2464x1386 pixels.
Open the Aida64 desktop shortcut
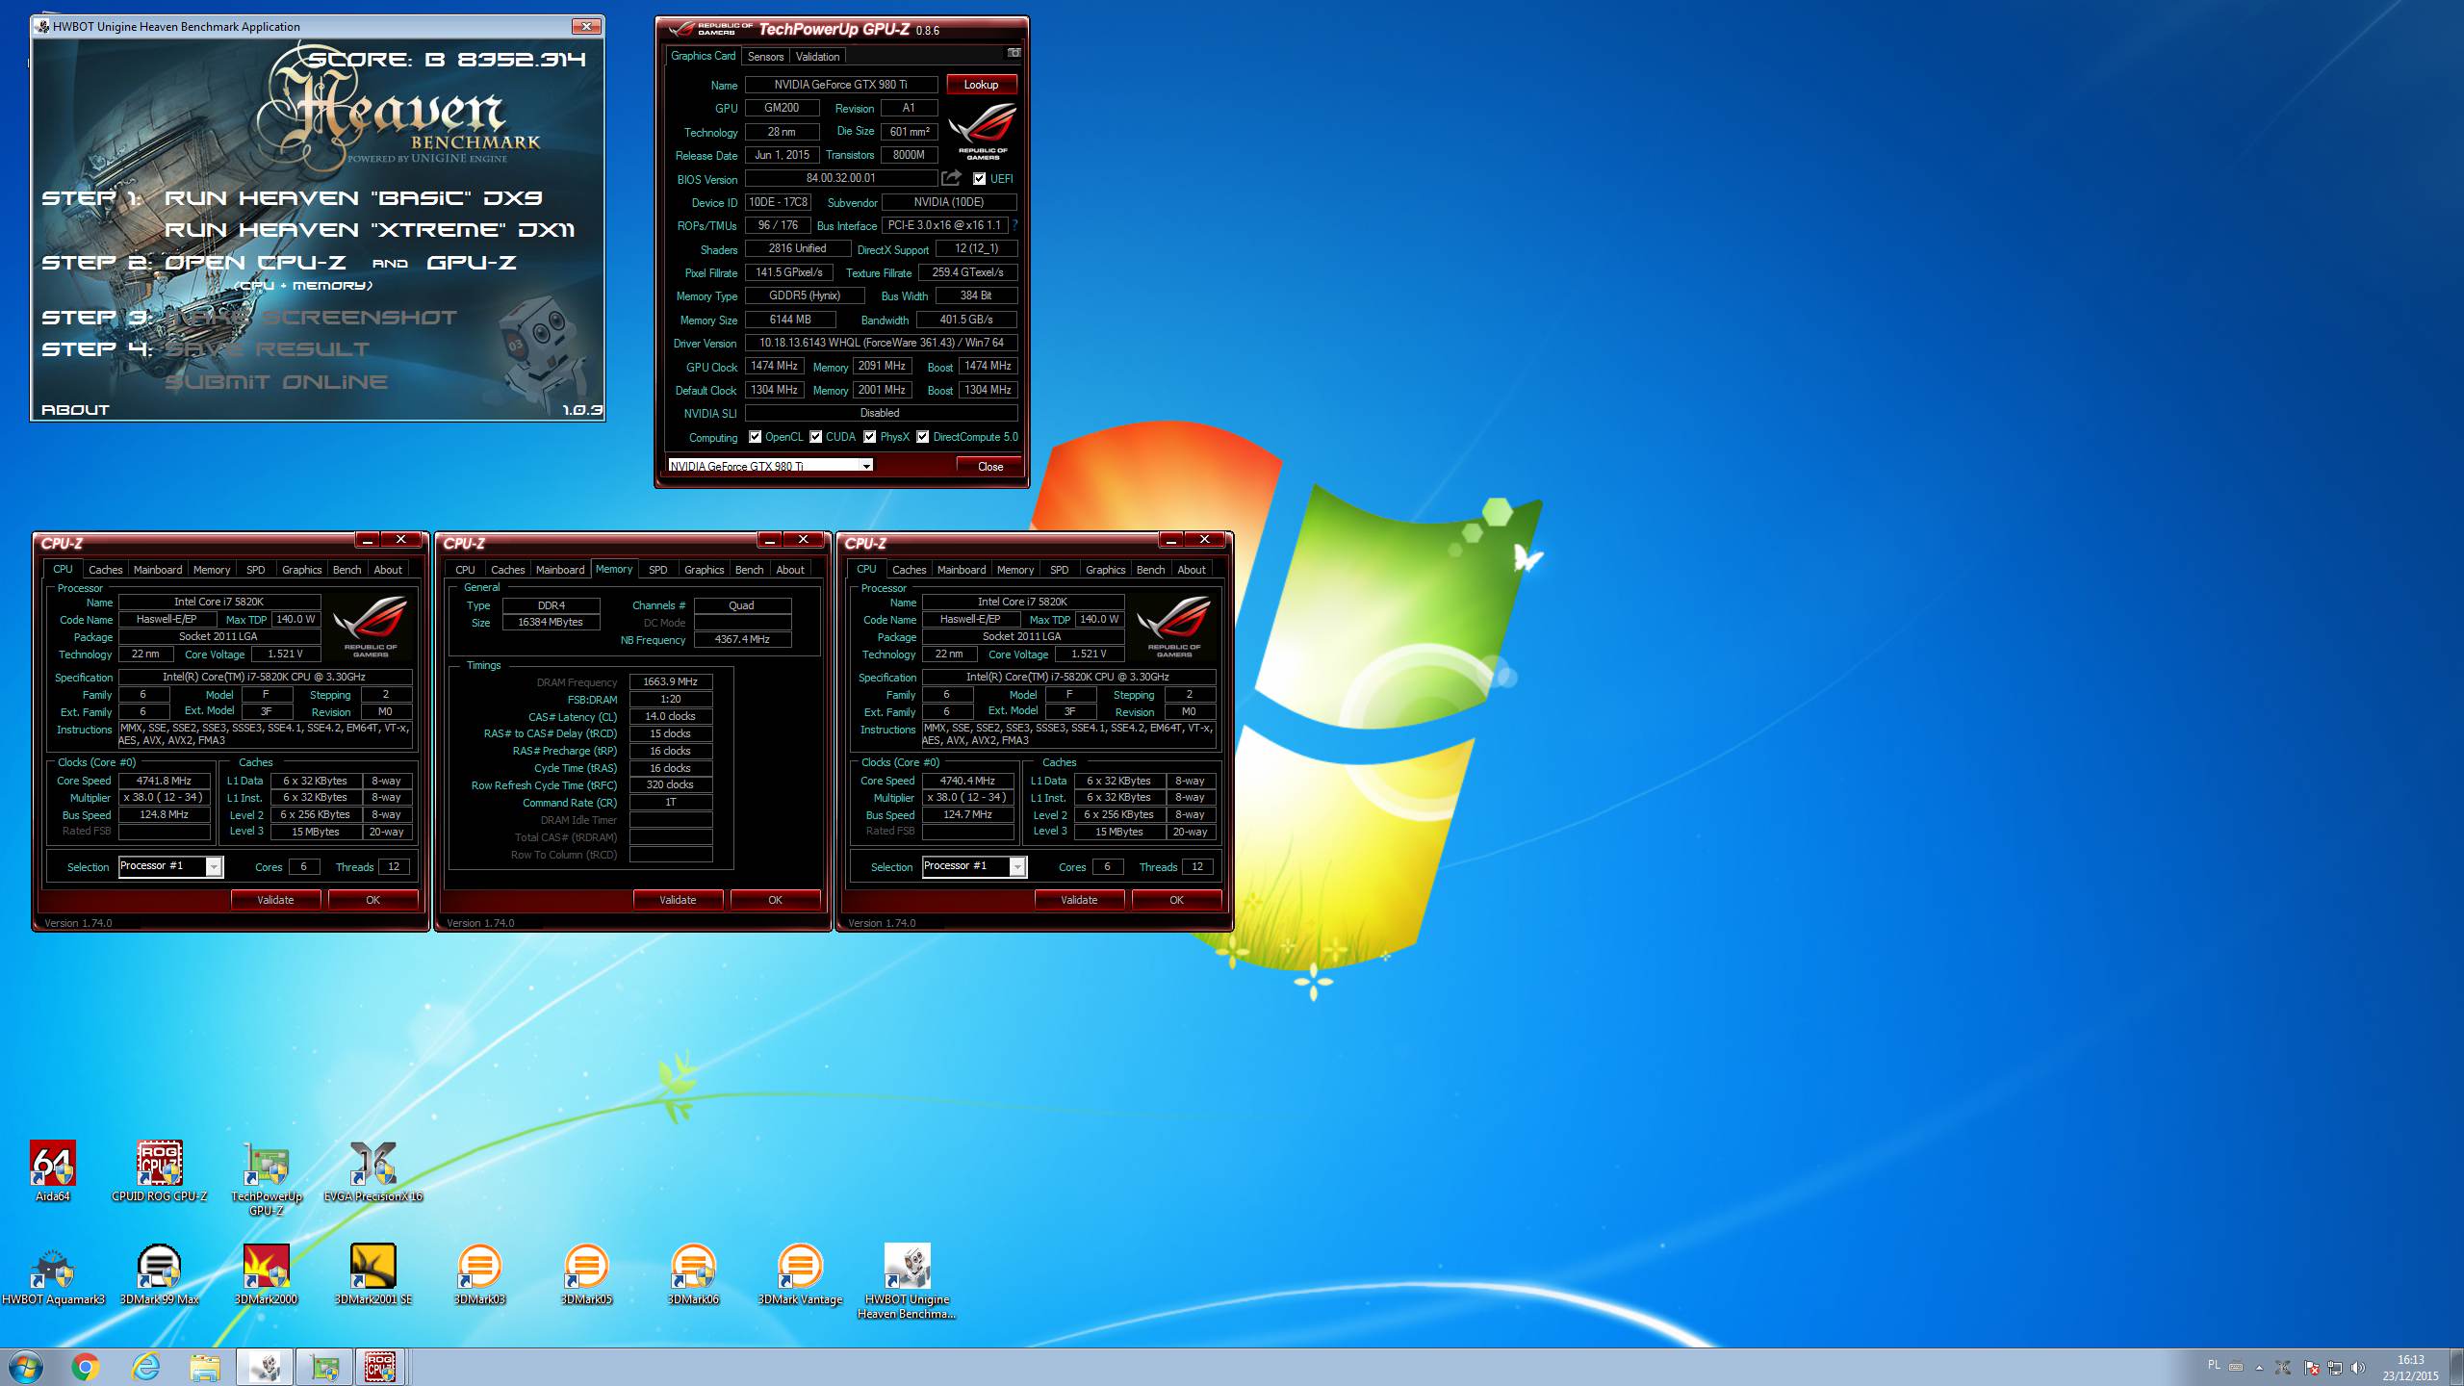pos(53,1171)
